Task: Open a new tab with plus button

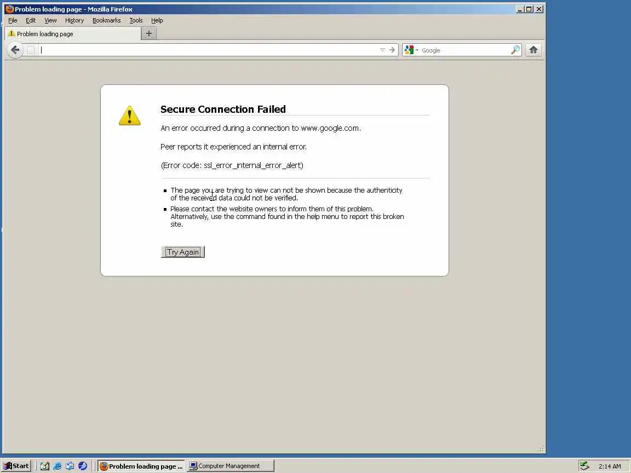Action: 149,34
